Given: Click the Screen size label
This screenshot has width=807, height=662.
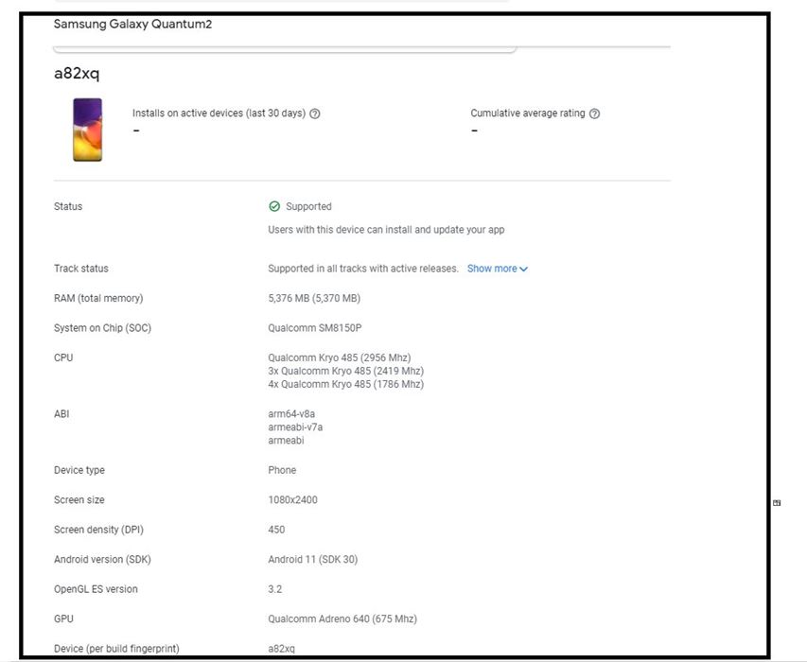Looking at the screenshot, I should tap(79, 500).
